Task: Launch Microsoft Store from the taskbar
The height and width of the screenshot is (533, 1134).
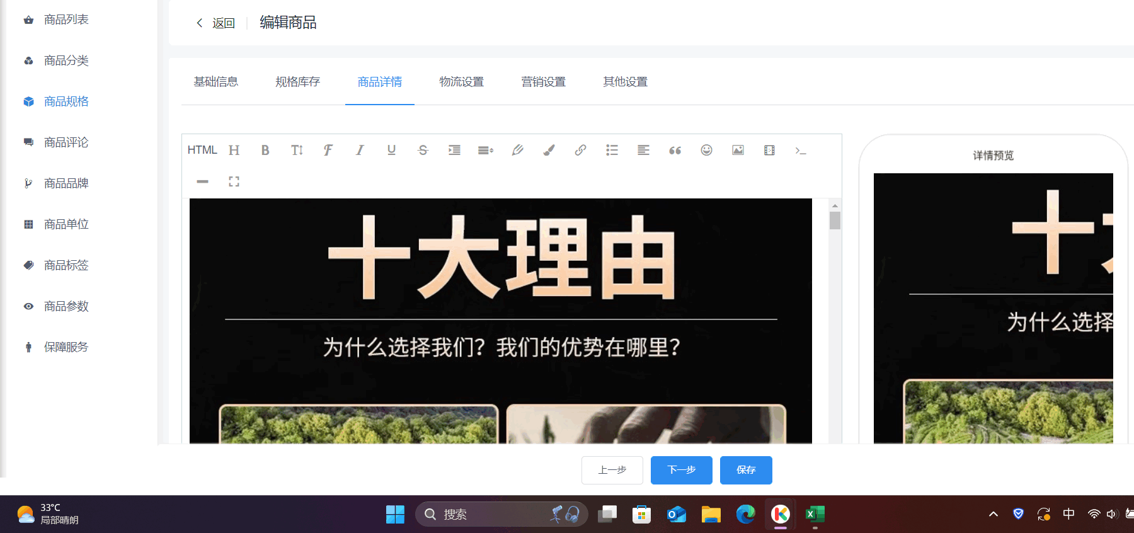Action: pyautogui.click(x=641, y=515)
